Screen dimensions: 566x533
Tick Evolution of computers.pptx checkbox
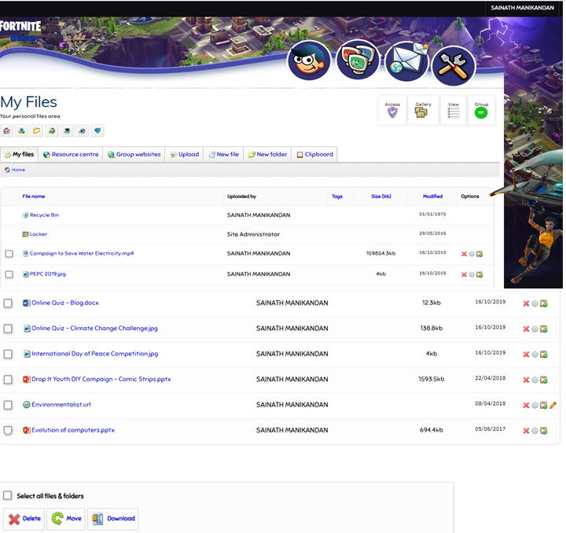pyautogui.click(x=8, y=431)
